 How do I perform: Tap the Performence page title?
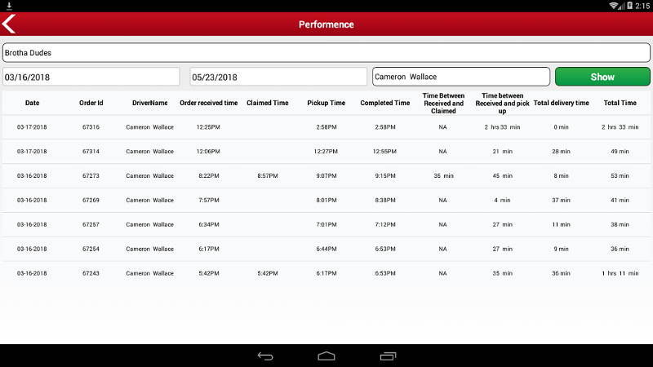tap(326, 24)
